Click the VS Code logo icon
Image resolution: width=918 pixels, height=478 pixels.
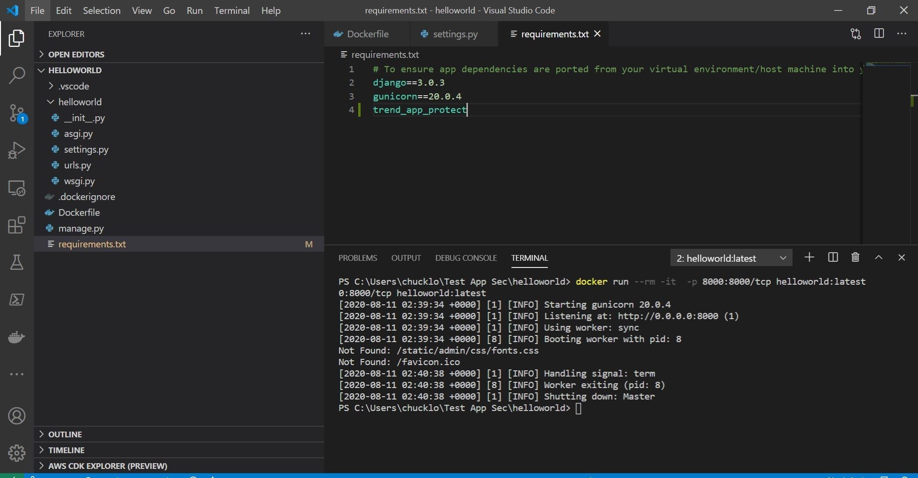point(12,10)
